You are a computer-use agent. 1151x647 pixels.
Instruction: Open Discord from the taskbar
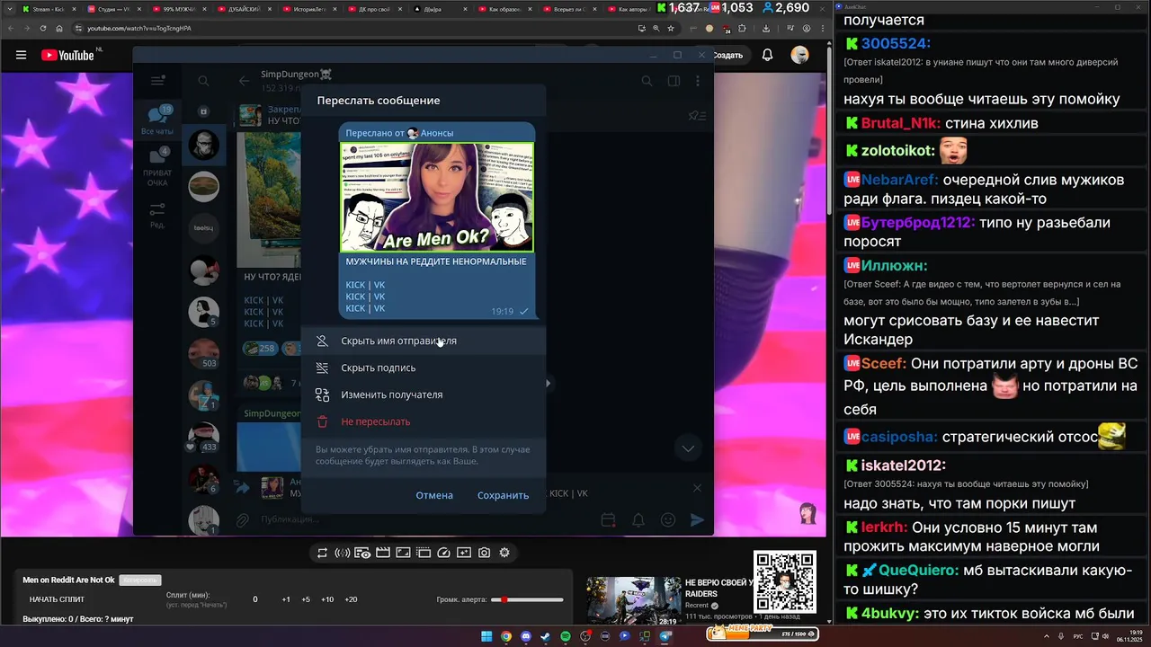pos(526,636)
